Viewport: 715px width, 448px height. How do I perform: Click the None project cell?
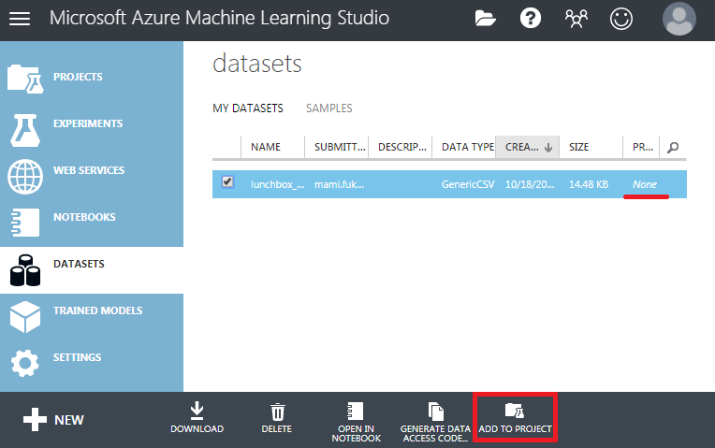click(645, 184)
